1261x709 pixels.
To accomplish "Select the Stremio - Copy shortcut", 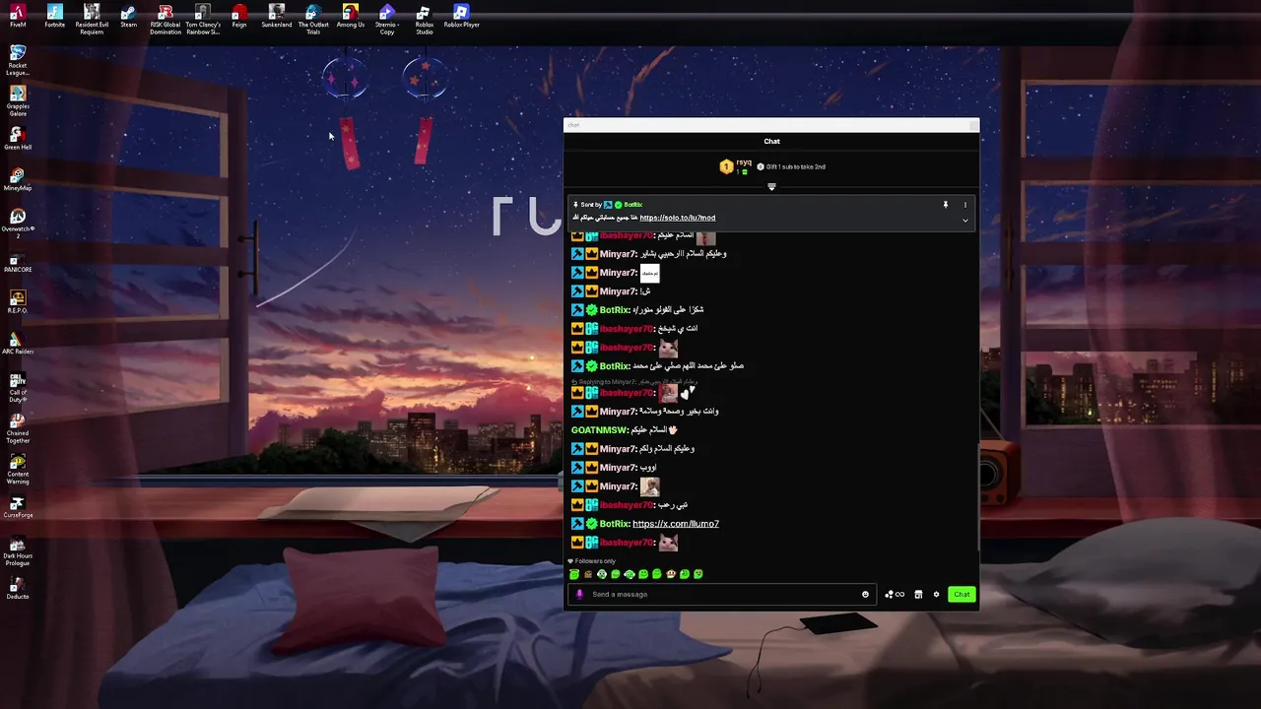I will pos(387,19).
